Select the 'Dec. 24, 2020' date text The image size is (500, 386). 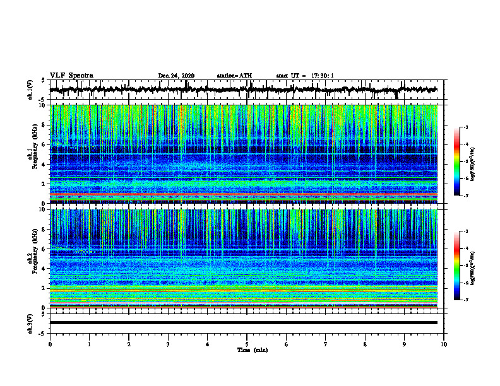[x=176, y=76]
